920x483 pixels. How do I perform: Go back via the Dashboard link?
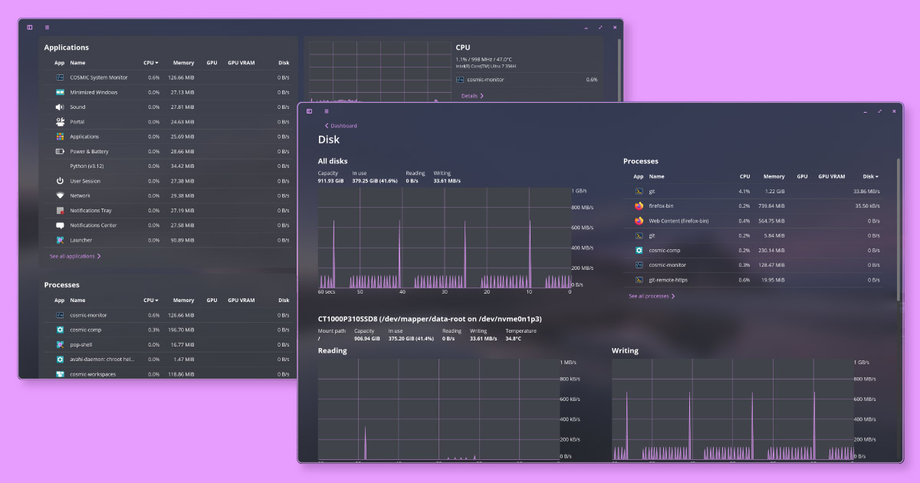click(340, 126)
